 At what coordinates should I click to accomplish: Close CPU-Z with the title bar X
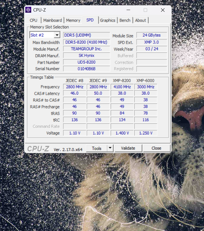[x=162, y=10]
